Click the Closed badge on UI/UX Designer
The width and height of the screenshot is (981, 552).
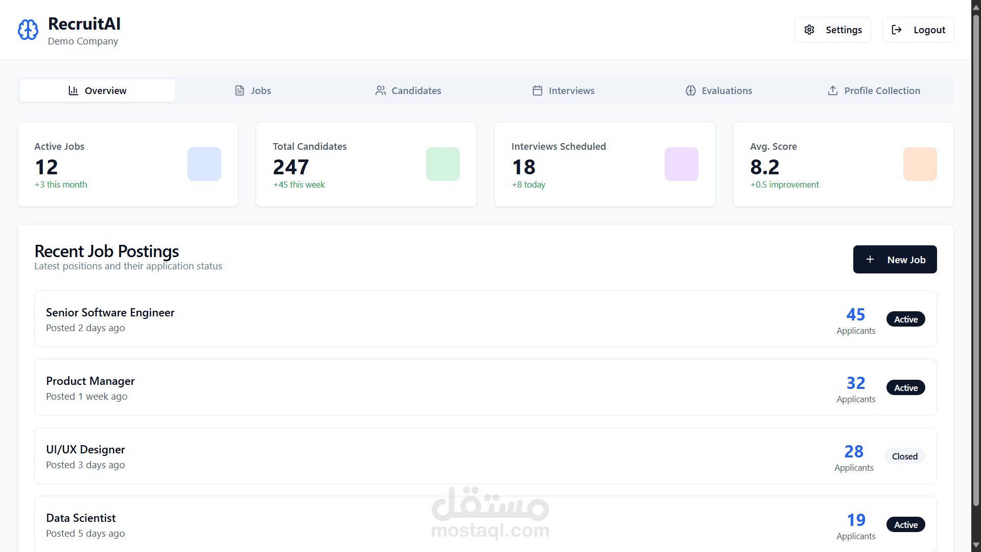904,456
